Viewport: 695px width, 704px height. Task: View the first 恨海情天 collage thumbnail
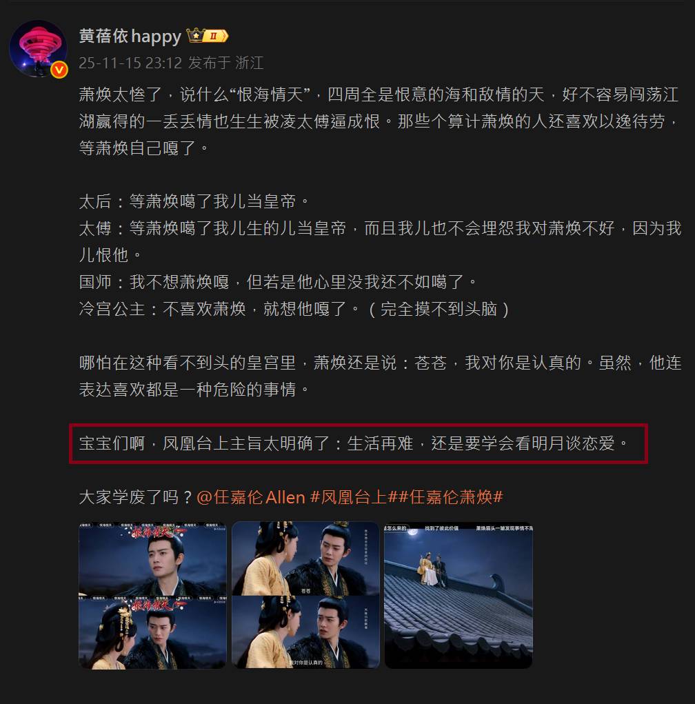point(152,595)
